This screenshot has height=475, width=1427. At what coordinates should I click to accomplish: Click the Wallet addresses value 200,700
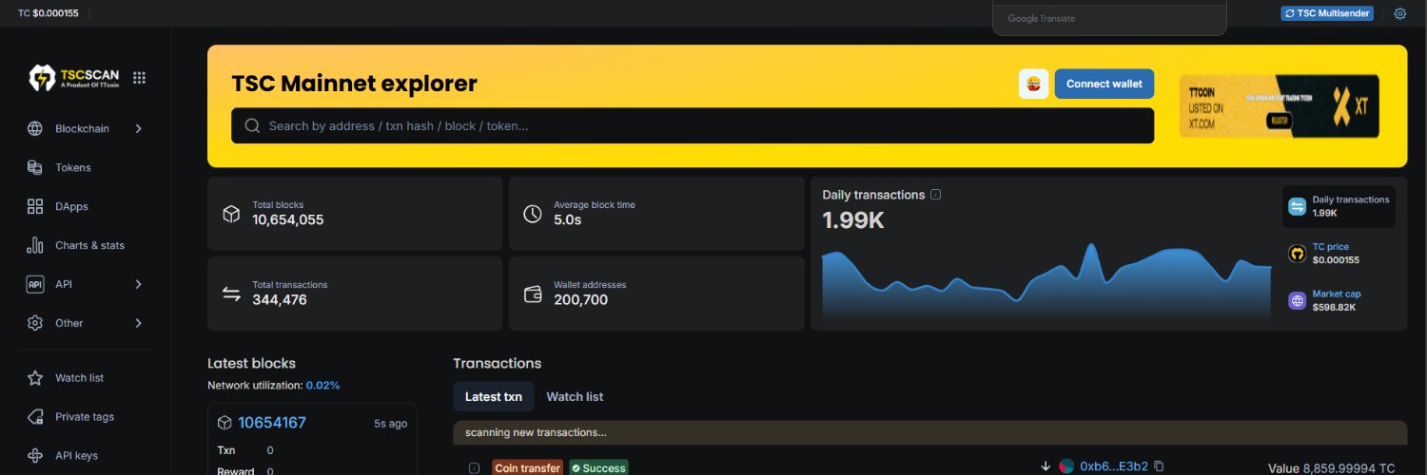pos(580,299)
